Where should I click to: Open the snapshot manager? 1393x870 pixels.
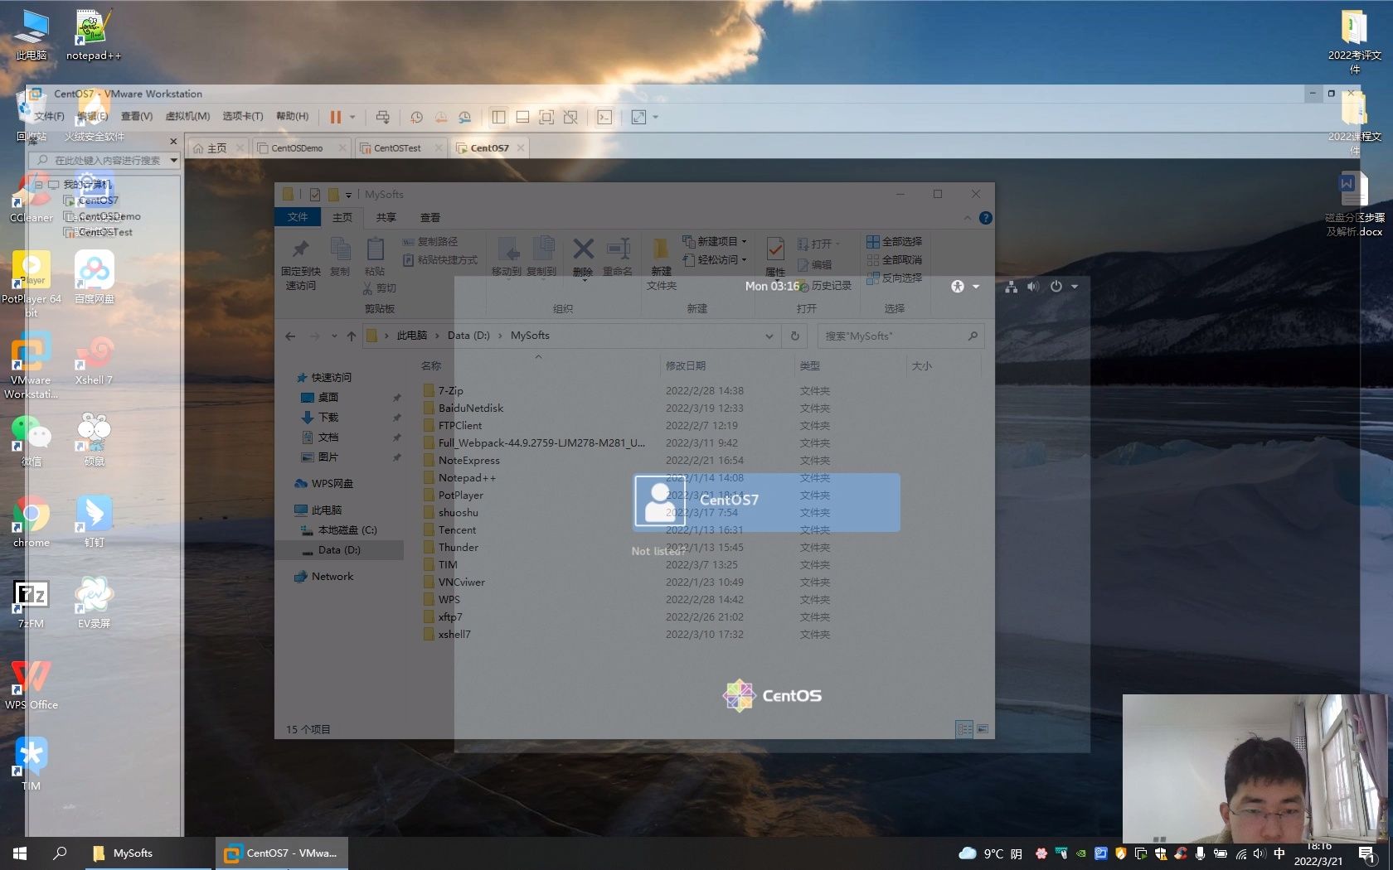coord(465,117)
